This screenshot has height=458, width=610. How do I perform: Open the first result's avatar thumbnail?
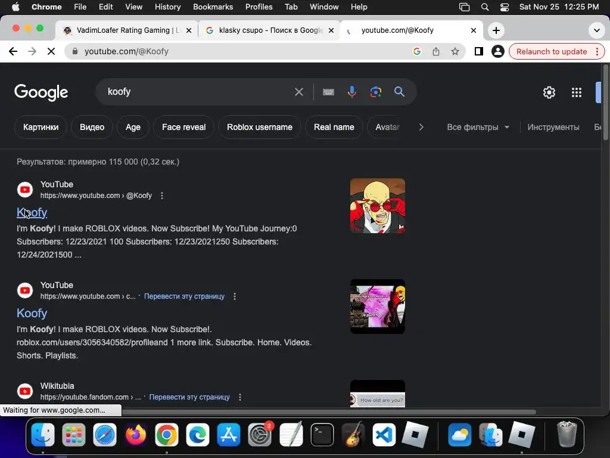[x=377, y=206]
